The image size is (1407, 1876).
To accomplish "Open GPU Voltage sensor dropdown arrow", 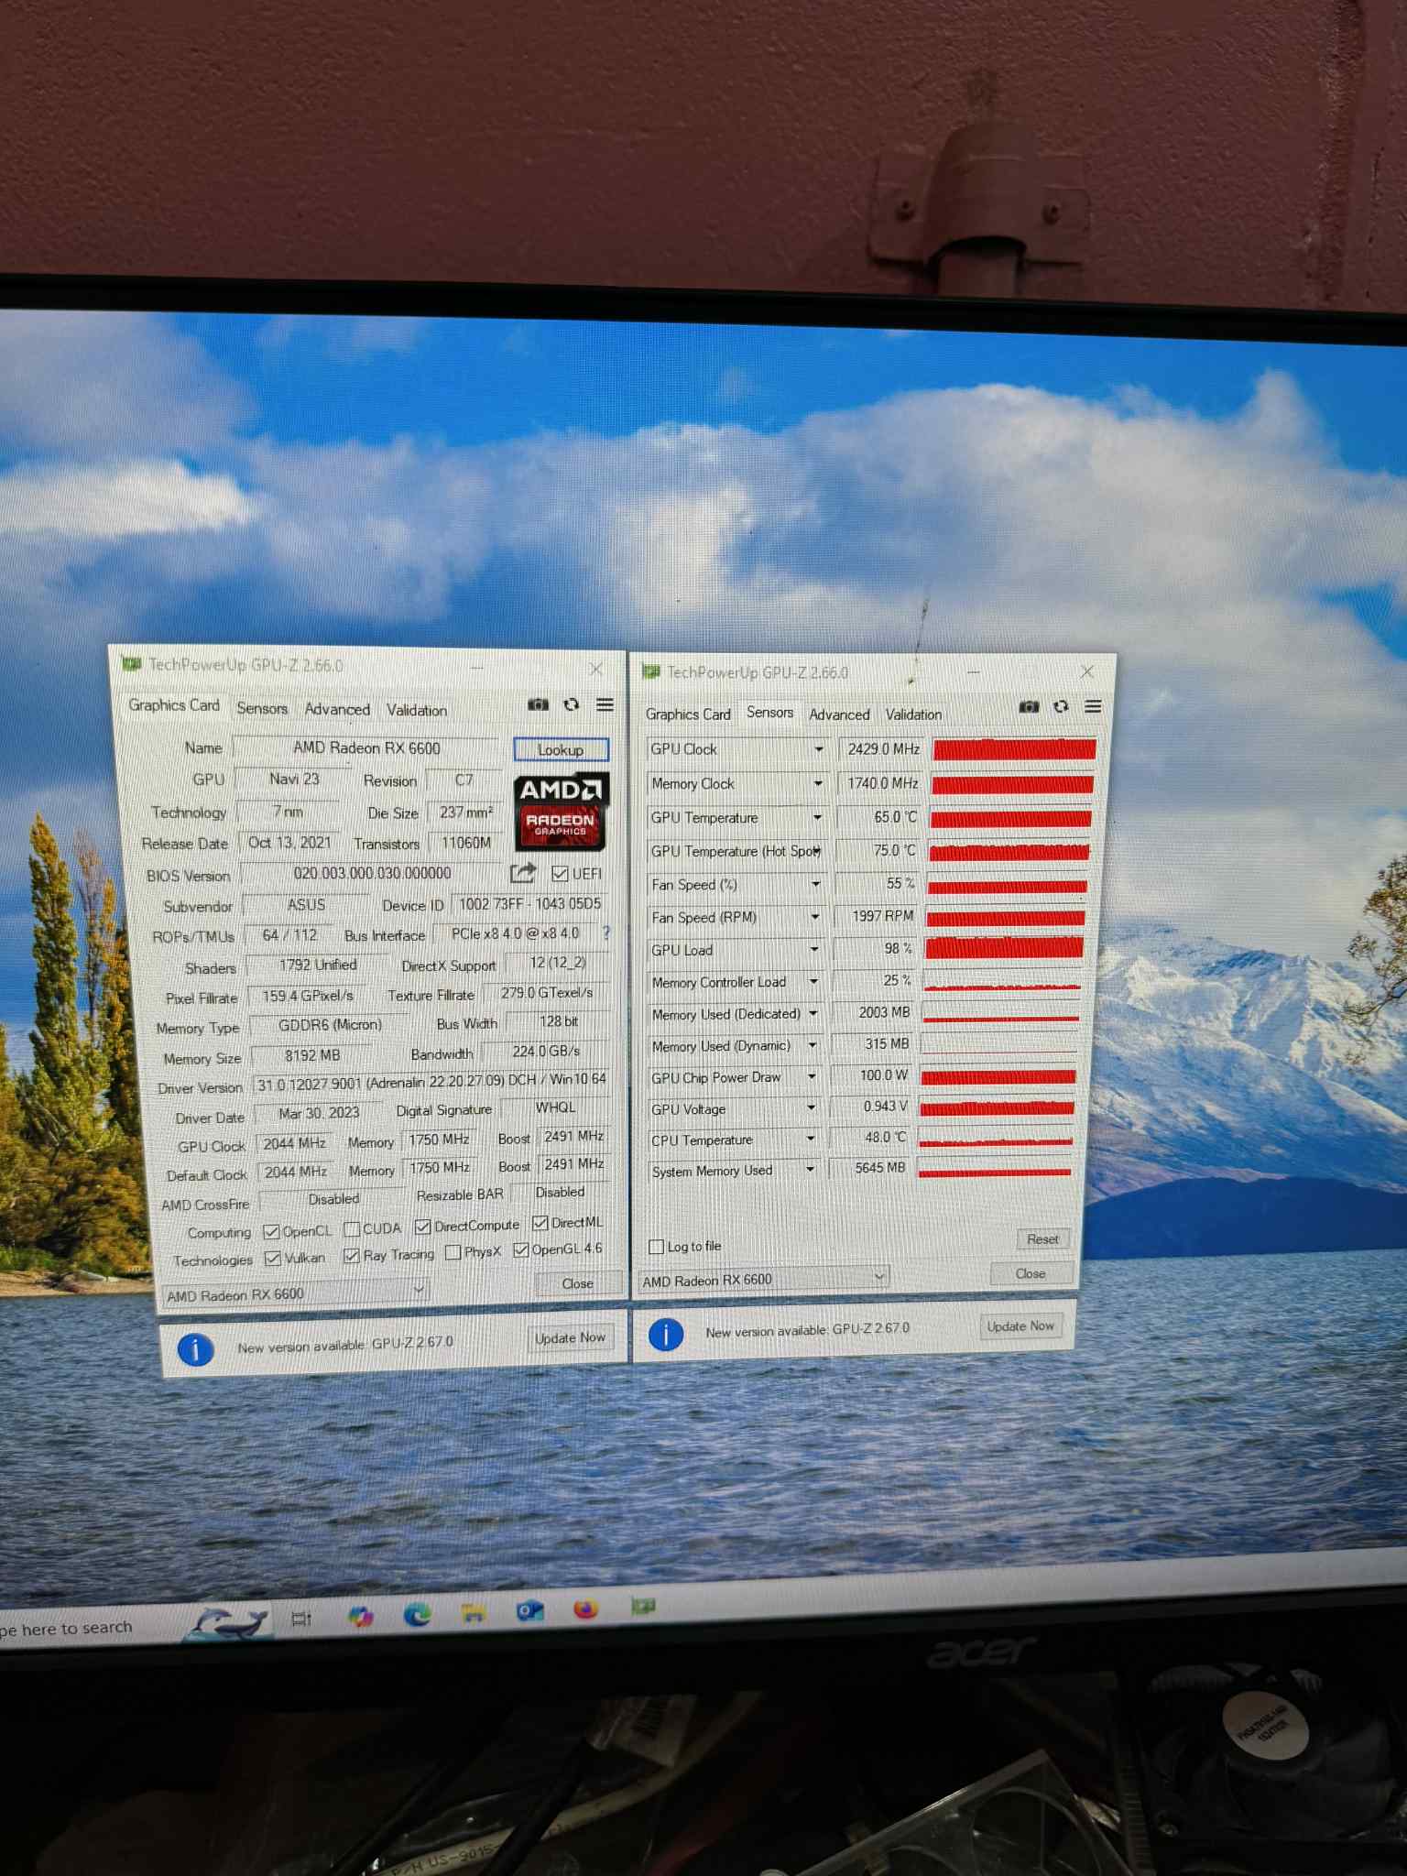I will click(811, 1107).
